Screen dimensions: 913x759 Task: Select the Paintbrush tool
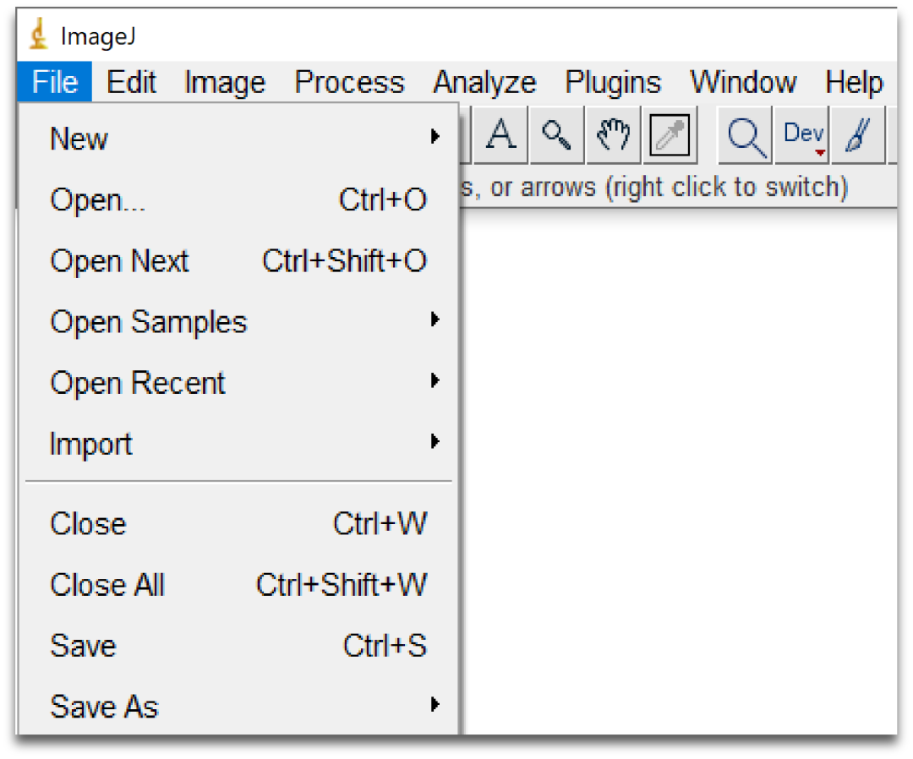point(857,136)
